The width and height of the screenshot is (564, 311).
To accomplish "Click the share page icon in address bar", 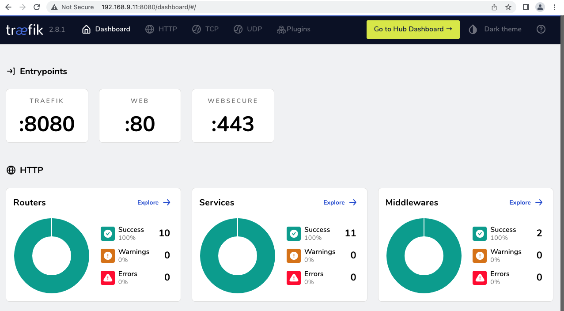I will (x=494, y=7).
